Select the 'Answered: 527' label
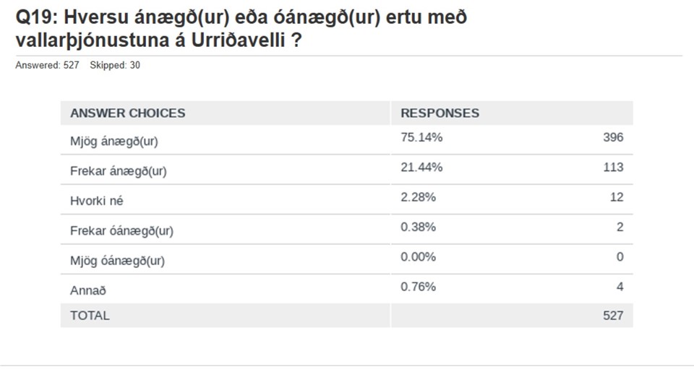The width and height of the screenshot is (694, 390). [x=48, y=66]
